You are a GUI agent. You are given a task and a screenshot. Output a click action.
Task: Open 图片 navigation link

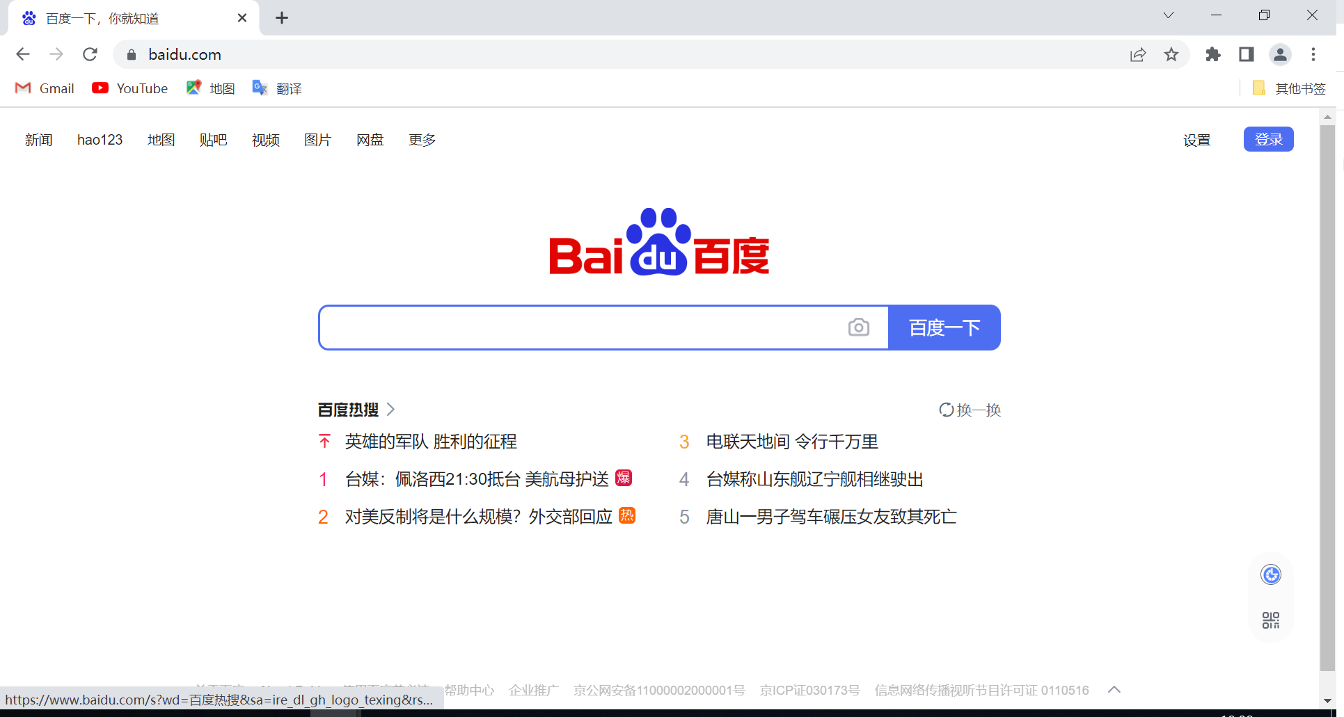click(x=318, y=140)
